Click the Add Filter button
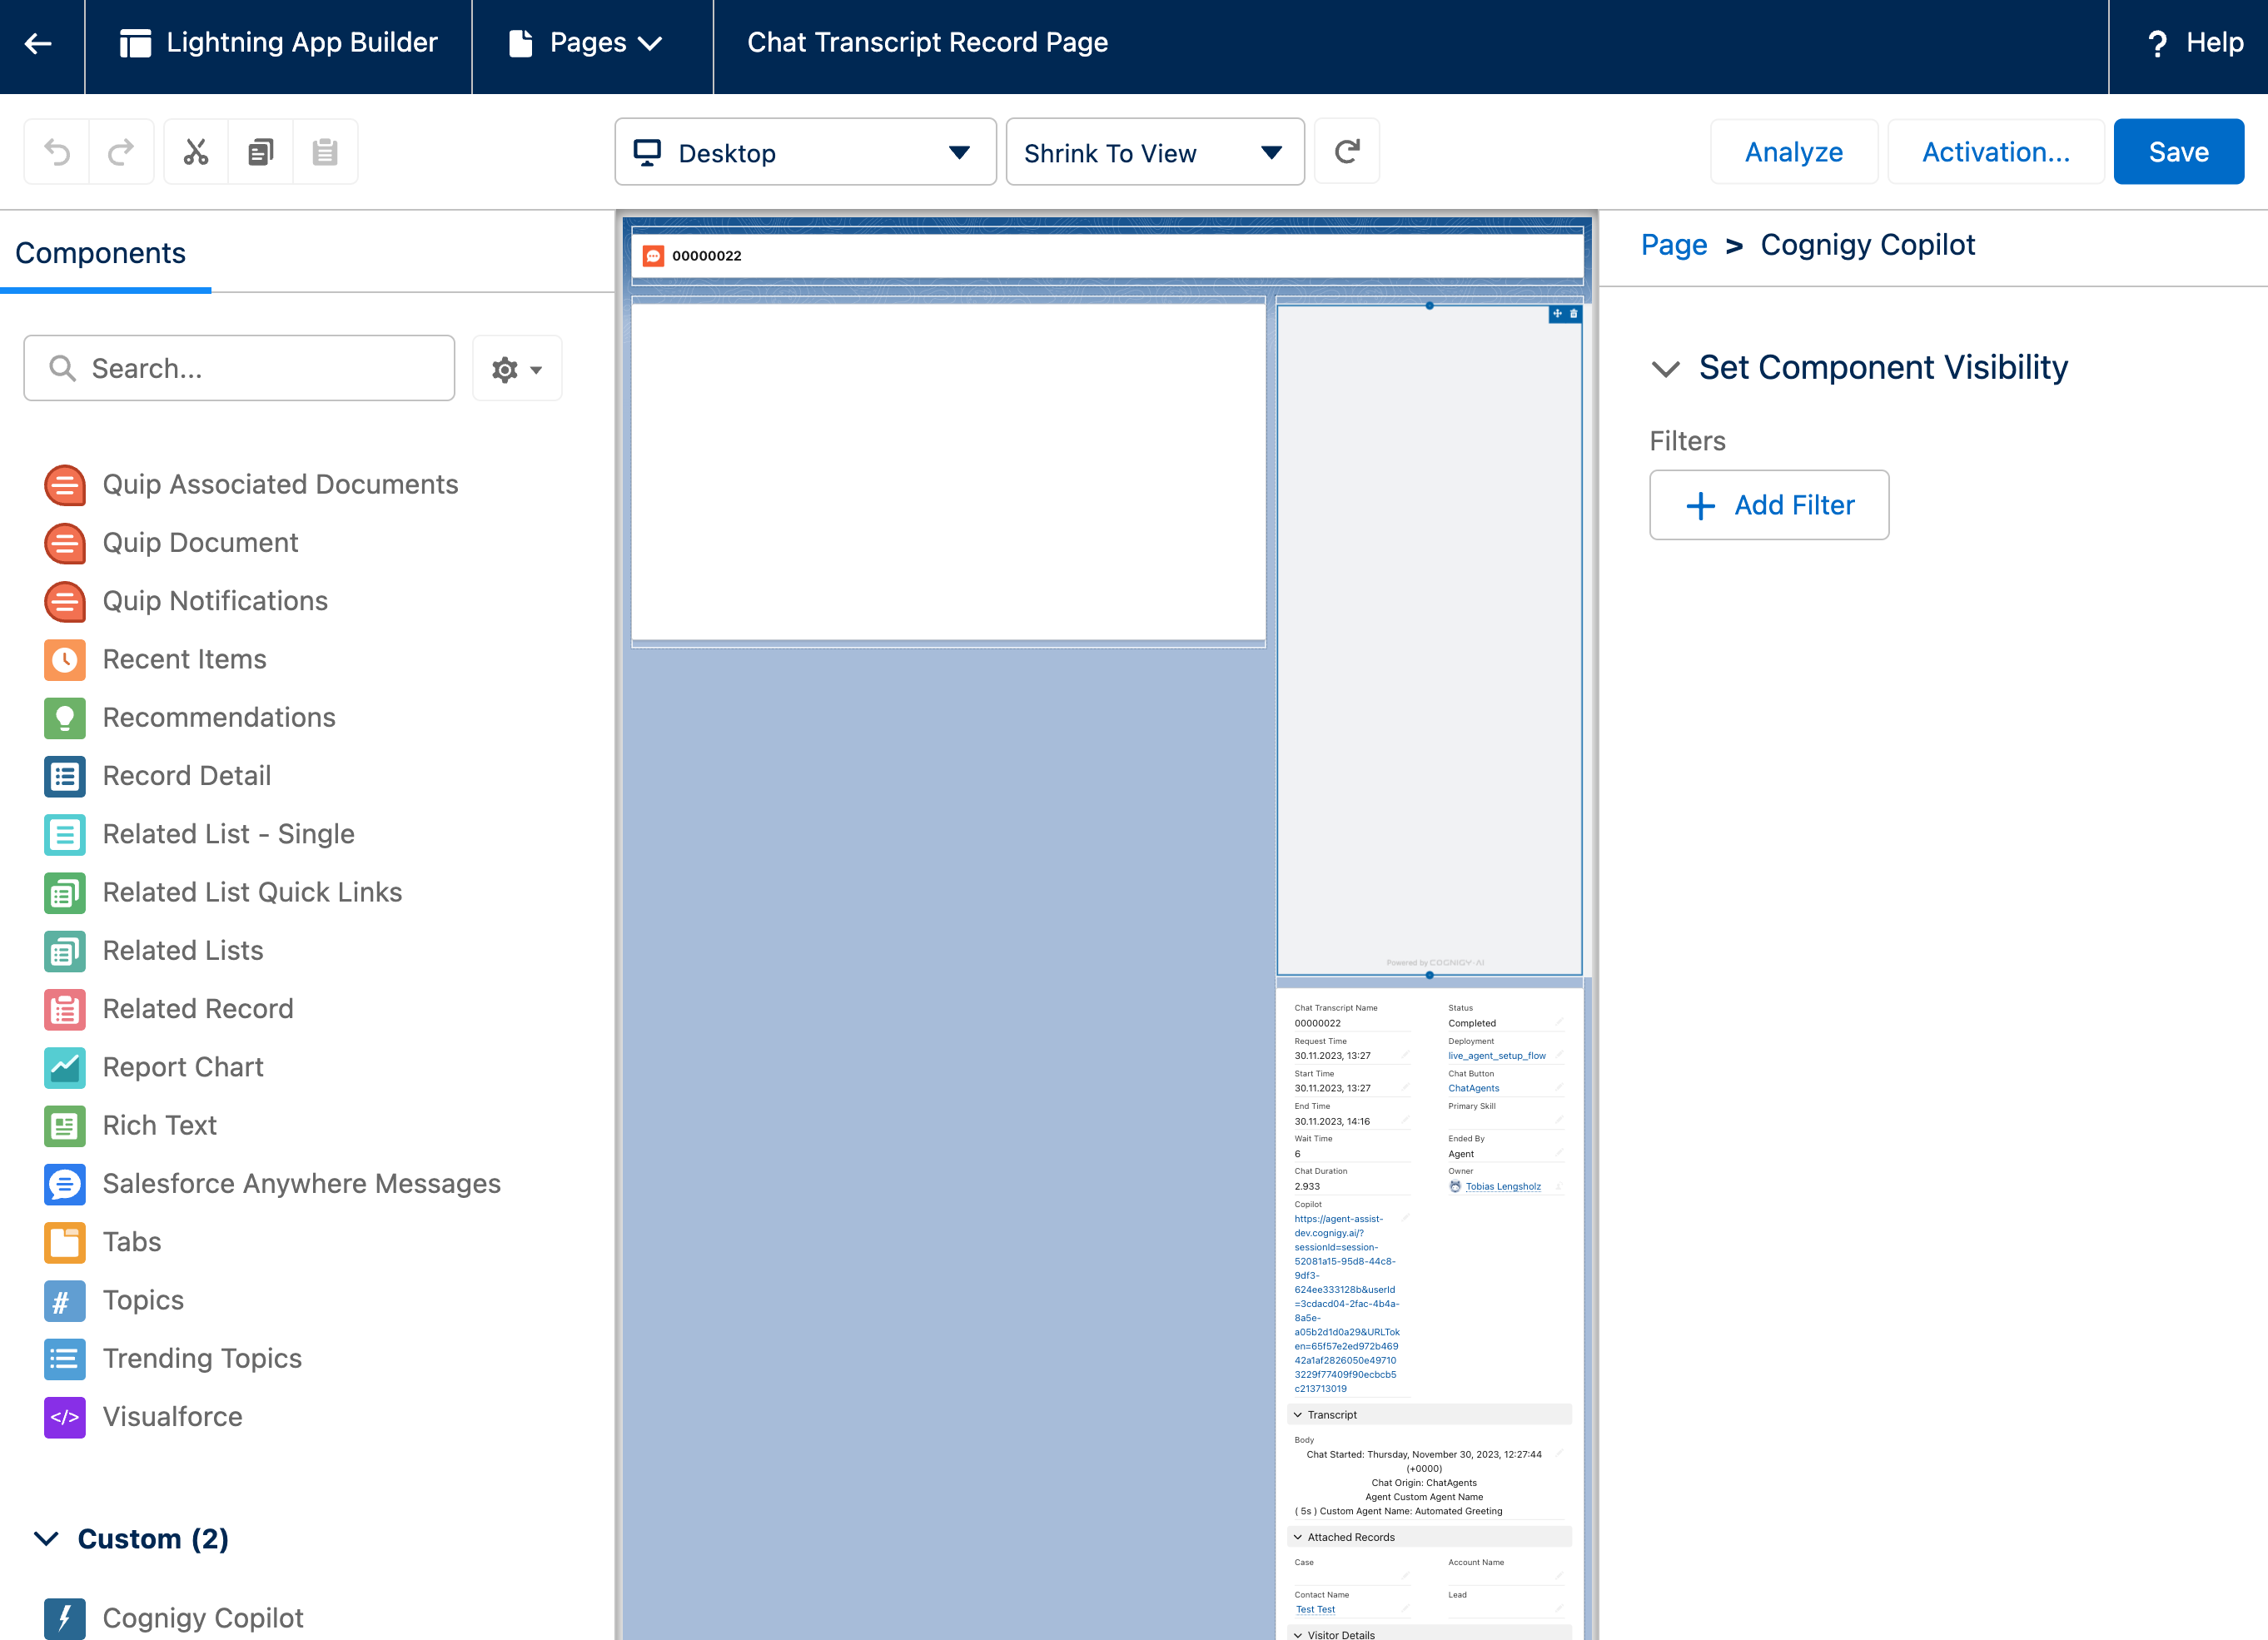2268x1640 pixels. click(1768, 505)
